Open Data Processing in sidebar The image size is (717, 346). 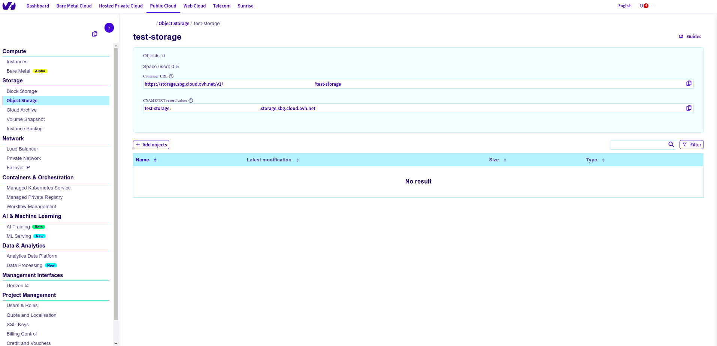click(31, 265)
